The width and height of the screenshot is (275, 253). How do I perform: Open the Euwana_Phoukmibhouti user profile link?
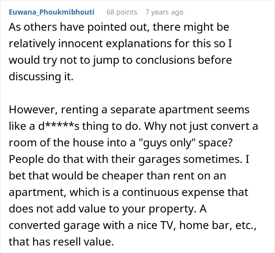click(51, 12)
